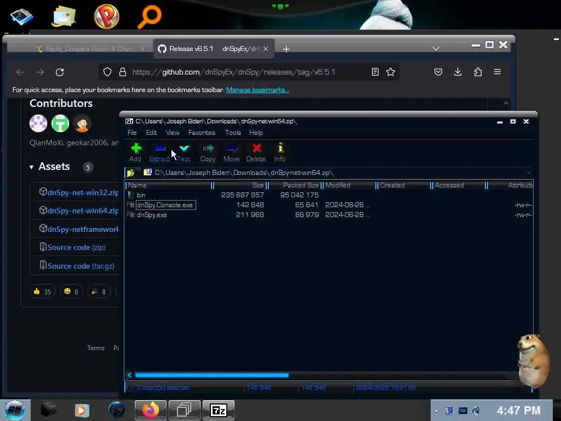Open the Favorites menu in 7-Zip

click(202, 133)
